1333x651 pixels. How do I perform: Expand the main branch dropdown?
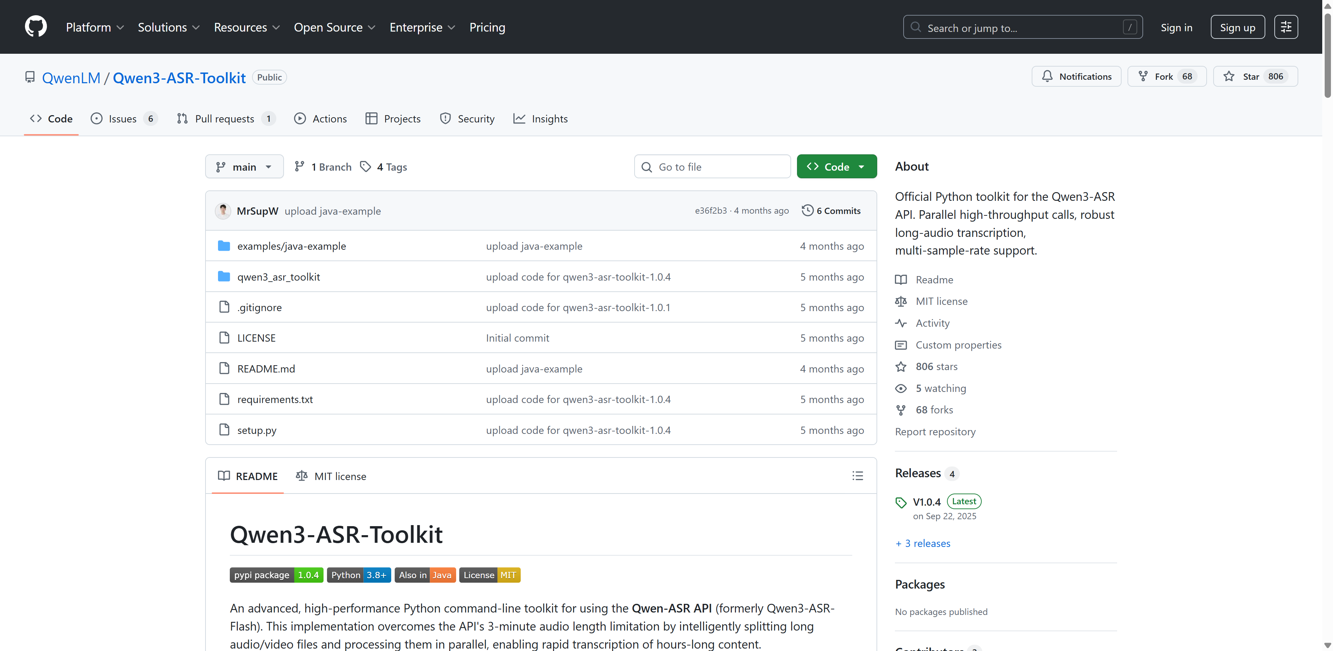[x=244, y=166]
